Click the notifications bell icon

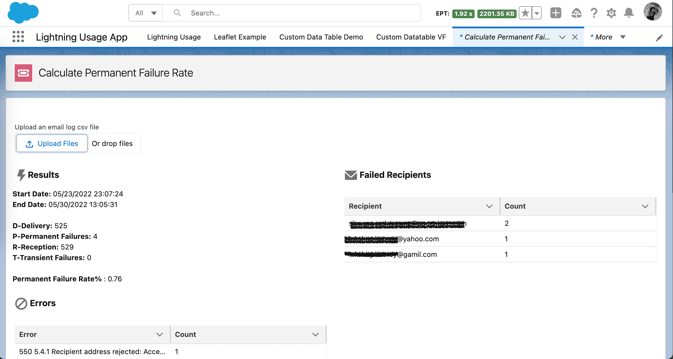pyautogui.click(x=630, y=13)
